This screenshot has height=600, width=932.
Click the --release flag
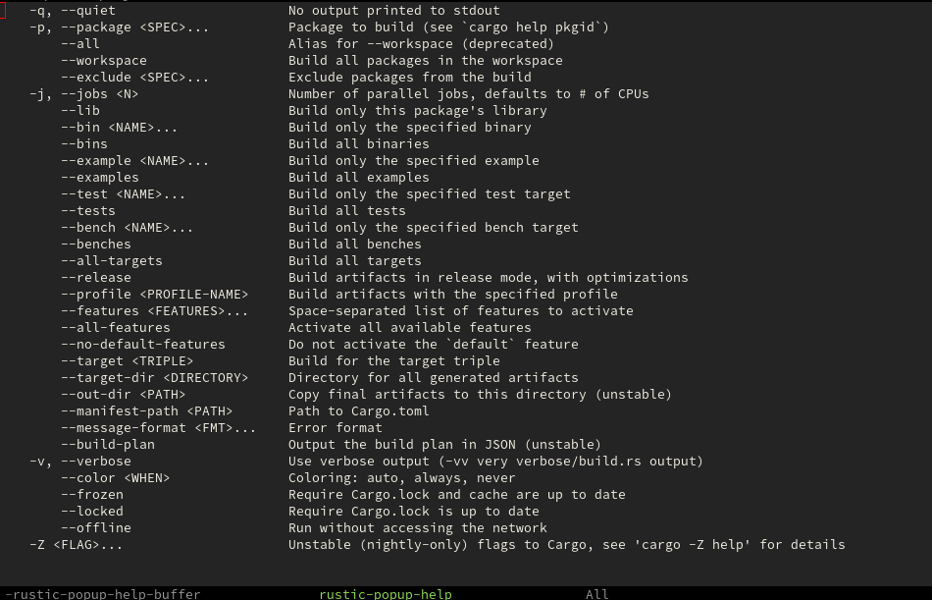point(95,278)
